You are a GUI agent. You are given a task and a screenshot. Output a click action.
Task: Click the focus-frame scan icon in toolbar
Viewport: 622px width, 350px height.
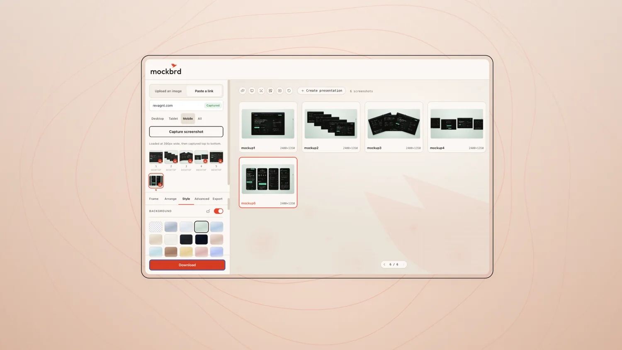(x=261, y=91)
